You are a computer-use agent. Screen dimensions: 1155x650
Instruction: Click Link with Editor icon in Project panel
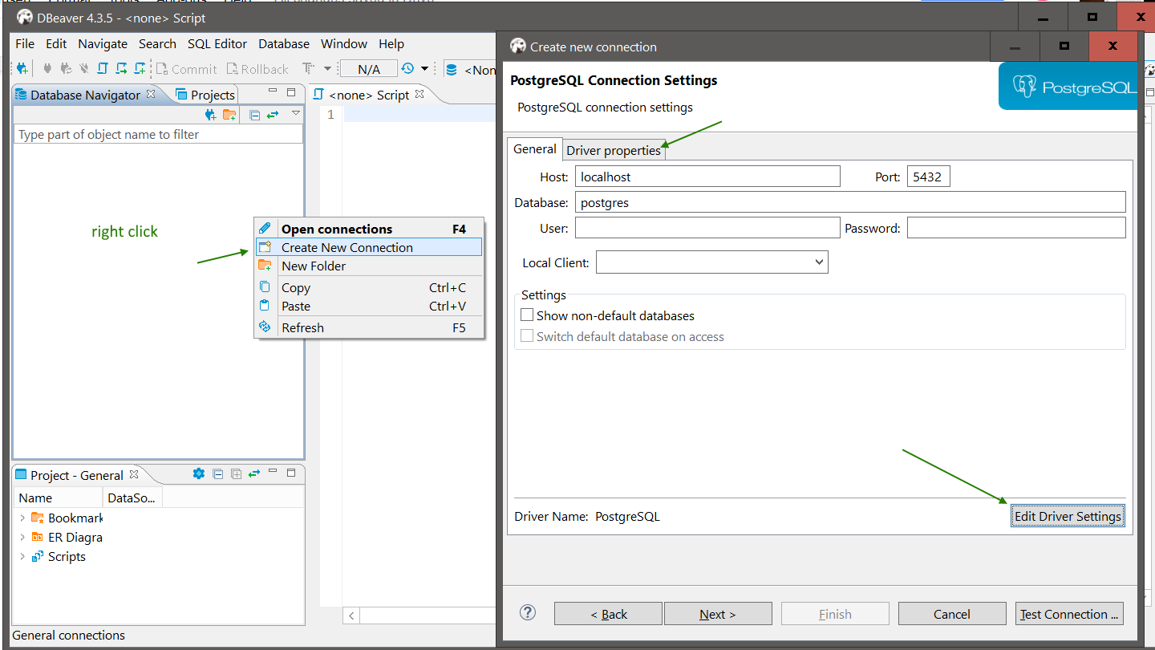tap(254, 473)
